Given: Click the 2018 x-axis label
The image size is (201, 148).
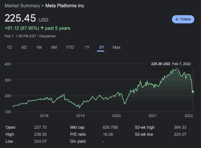Looking at the screenshot, I should pyautogui.click(x=44, y=116).
